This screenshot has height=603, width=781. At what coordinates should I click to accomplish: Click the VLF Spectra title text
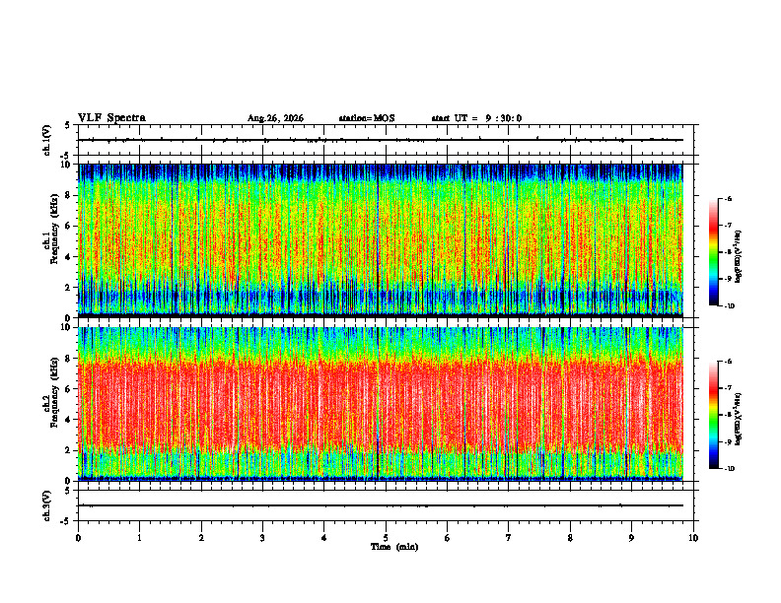(x=111, y=118)
